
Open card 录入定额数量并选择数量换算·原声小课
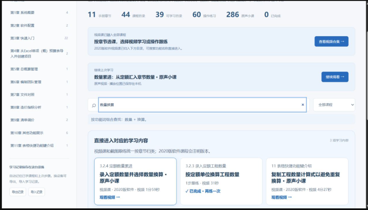pyautogui.click(x=135, y=181)
